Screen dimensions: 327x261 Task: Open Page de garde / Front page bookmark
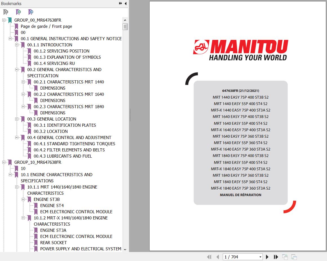click(46, 26)
